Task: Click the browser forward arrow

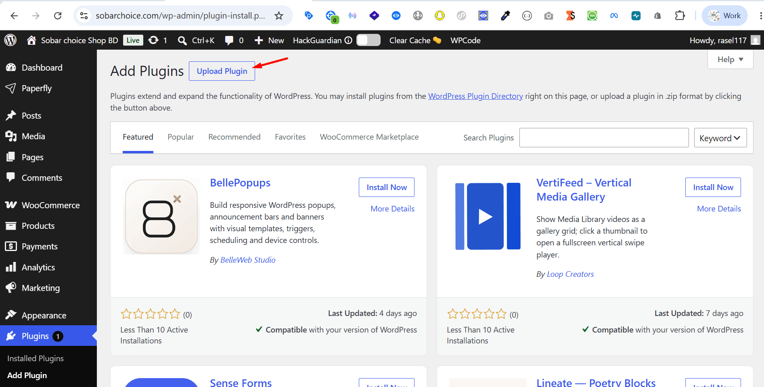Action: point(36,16)
